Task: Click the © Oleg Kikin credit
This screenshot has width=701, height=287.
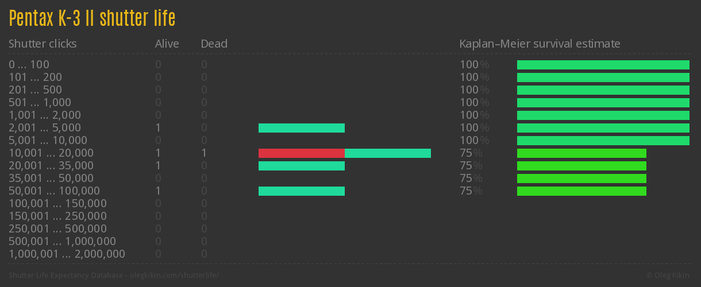Action: (x=669, y=276)
